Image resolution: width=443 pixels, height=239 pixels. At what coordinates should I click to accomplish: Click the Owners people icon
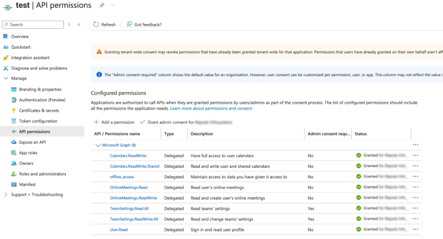[14, 163]
